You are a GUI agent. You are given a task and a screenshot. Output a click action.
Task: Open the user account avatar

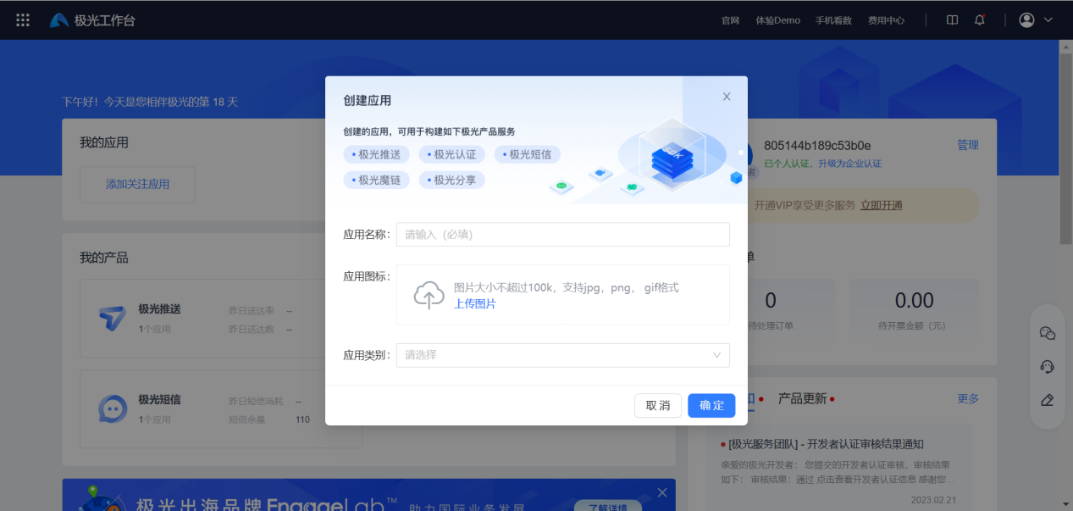pos(1026,20)
